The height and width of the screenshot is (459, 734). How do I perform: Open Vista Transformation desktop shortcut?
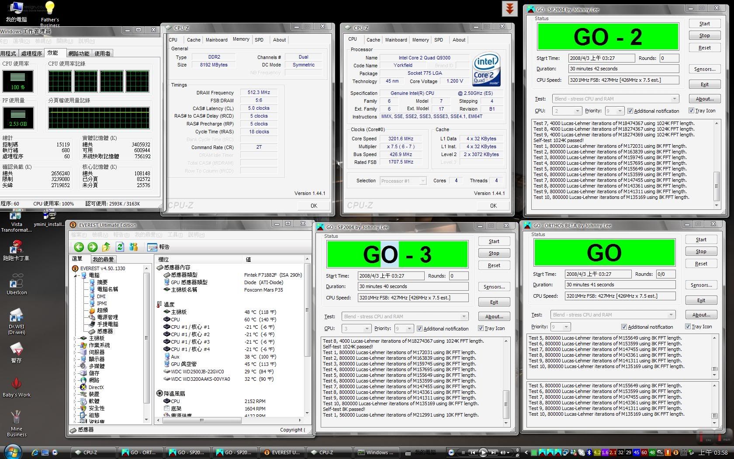17,222
